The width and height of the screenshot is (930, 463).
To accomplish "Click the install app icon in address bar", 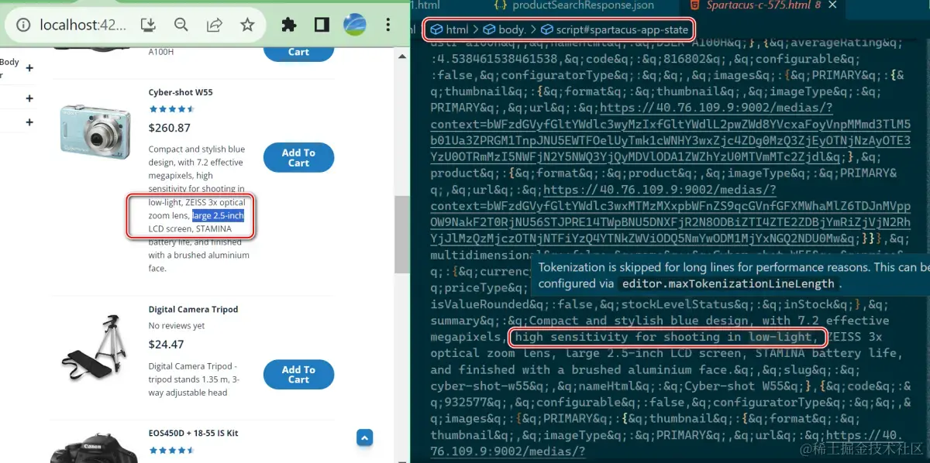I will point(148,25).
